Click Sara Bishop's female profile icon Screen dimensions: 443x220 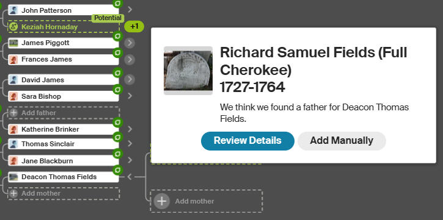coord(13,96)
